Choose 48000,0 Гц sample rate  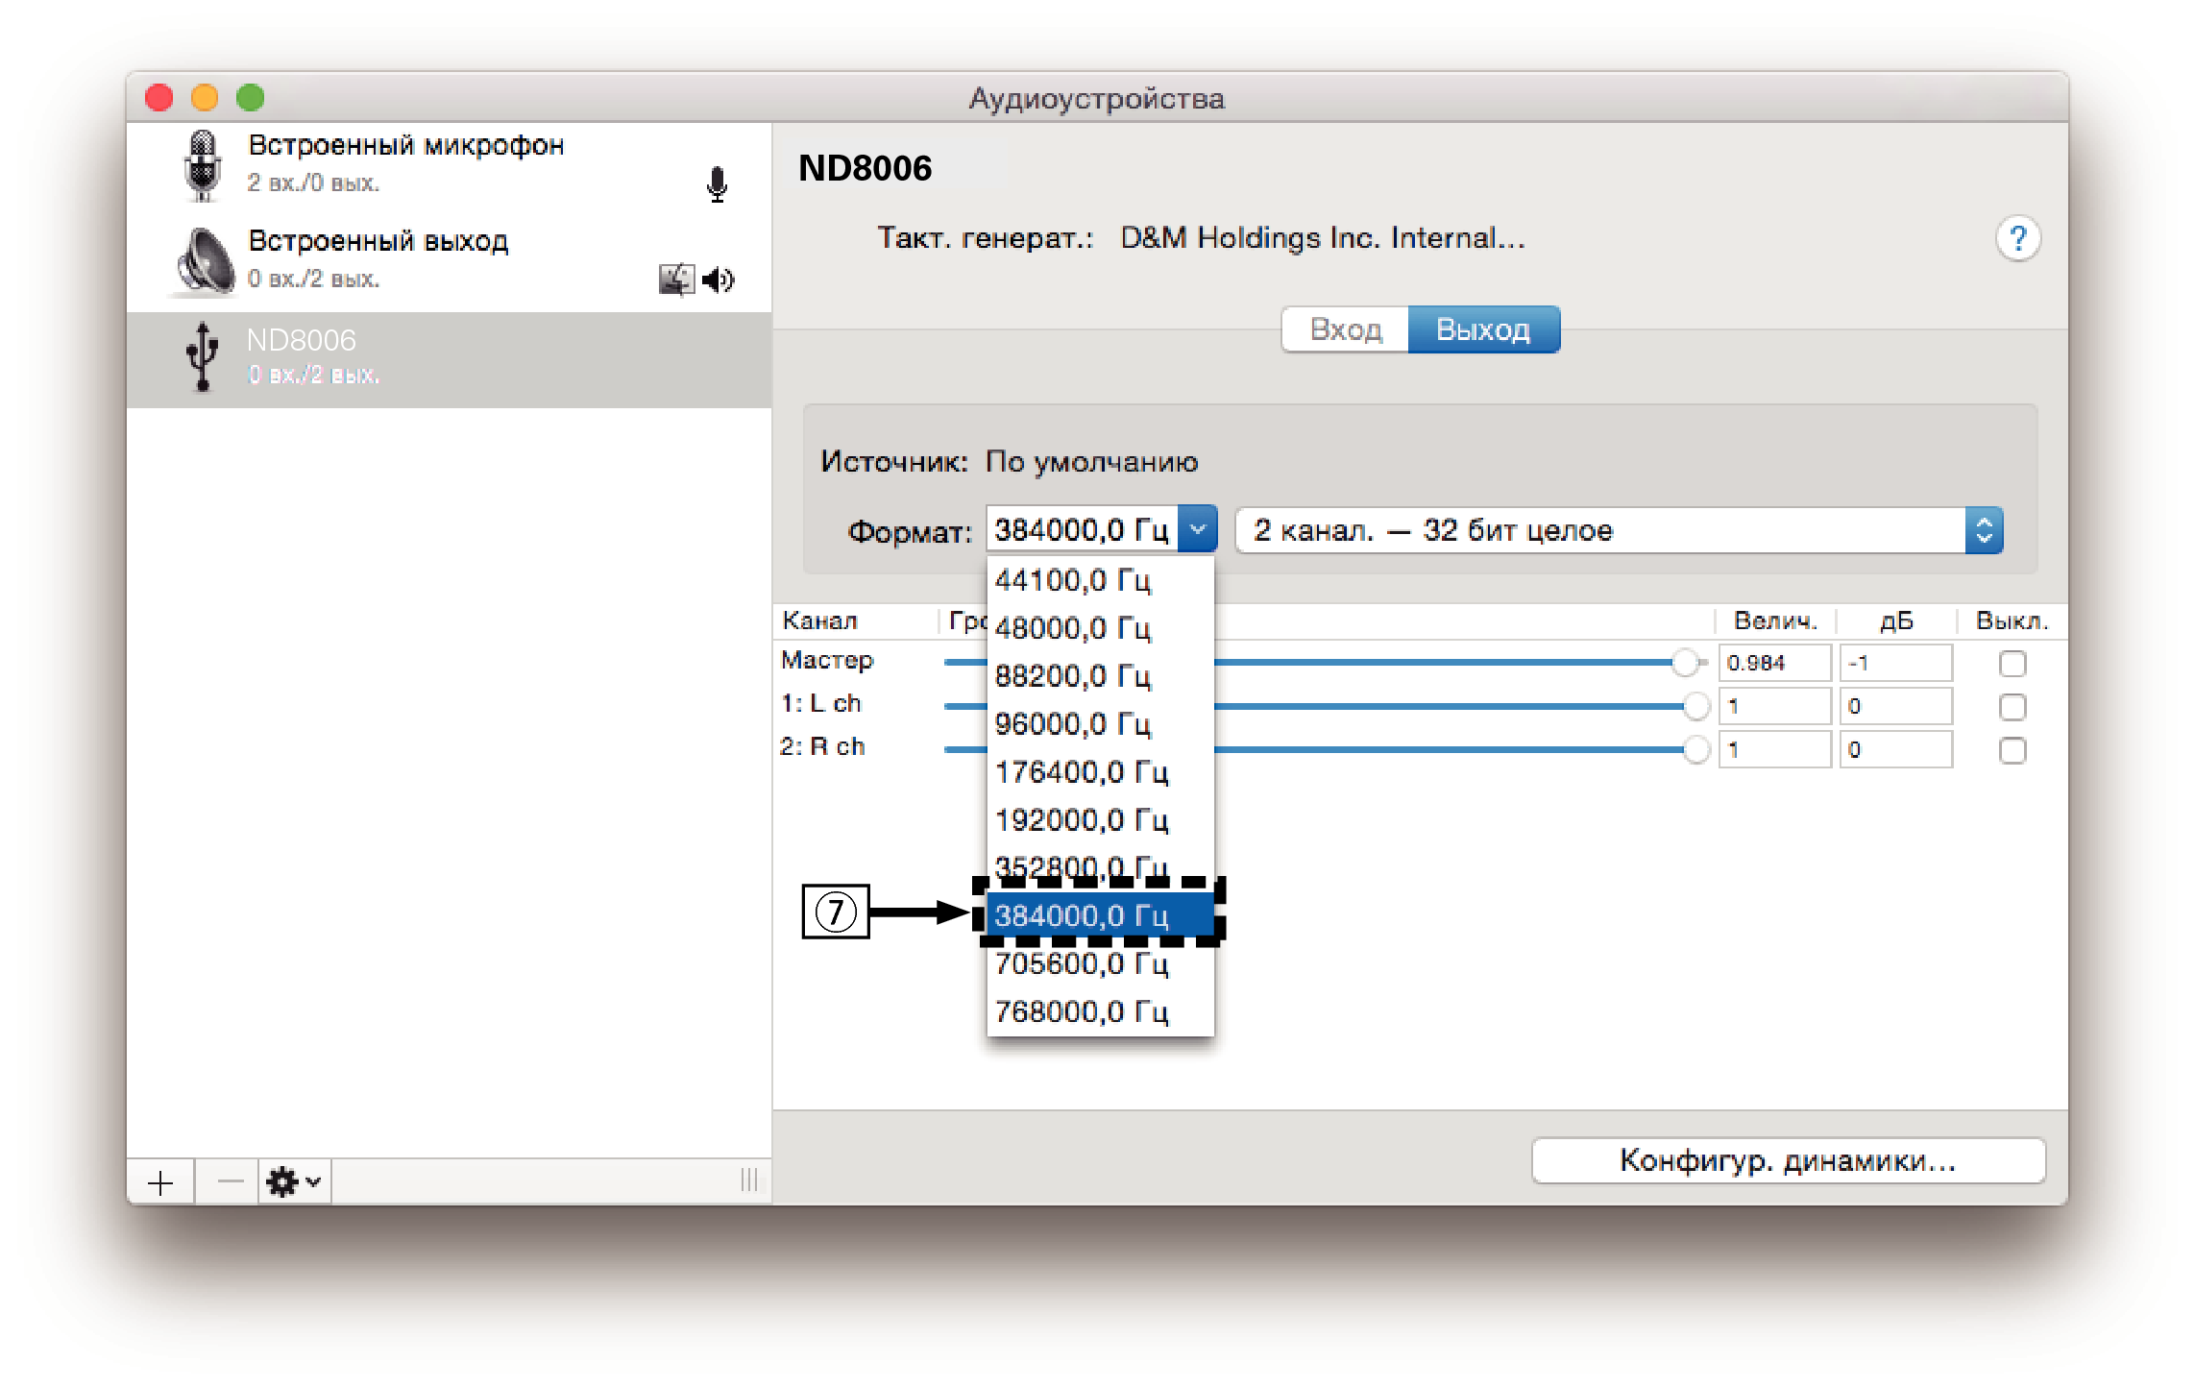click(x=1101, y=628)
